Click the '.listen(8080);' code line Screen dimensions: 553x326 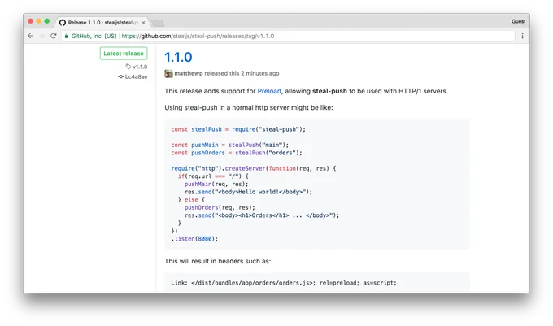click(194, 239)
